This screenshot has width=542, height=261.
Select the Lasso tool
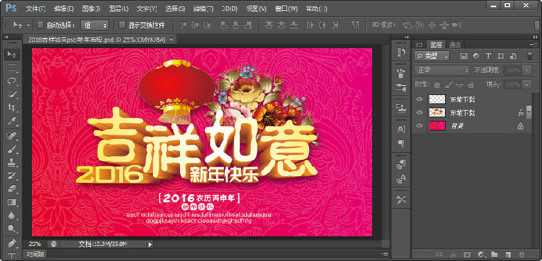click(x=12, y=81)
